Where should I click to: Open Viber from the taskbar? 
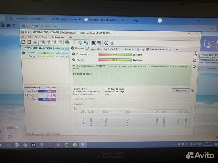pos(17,145)
